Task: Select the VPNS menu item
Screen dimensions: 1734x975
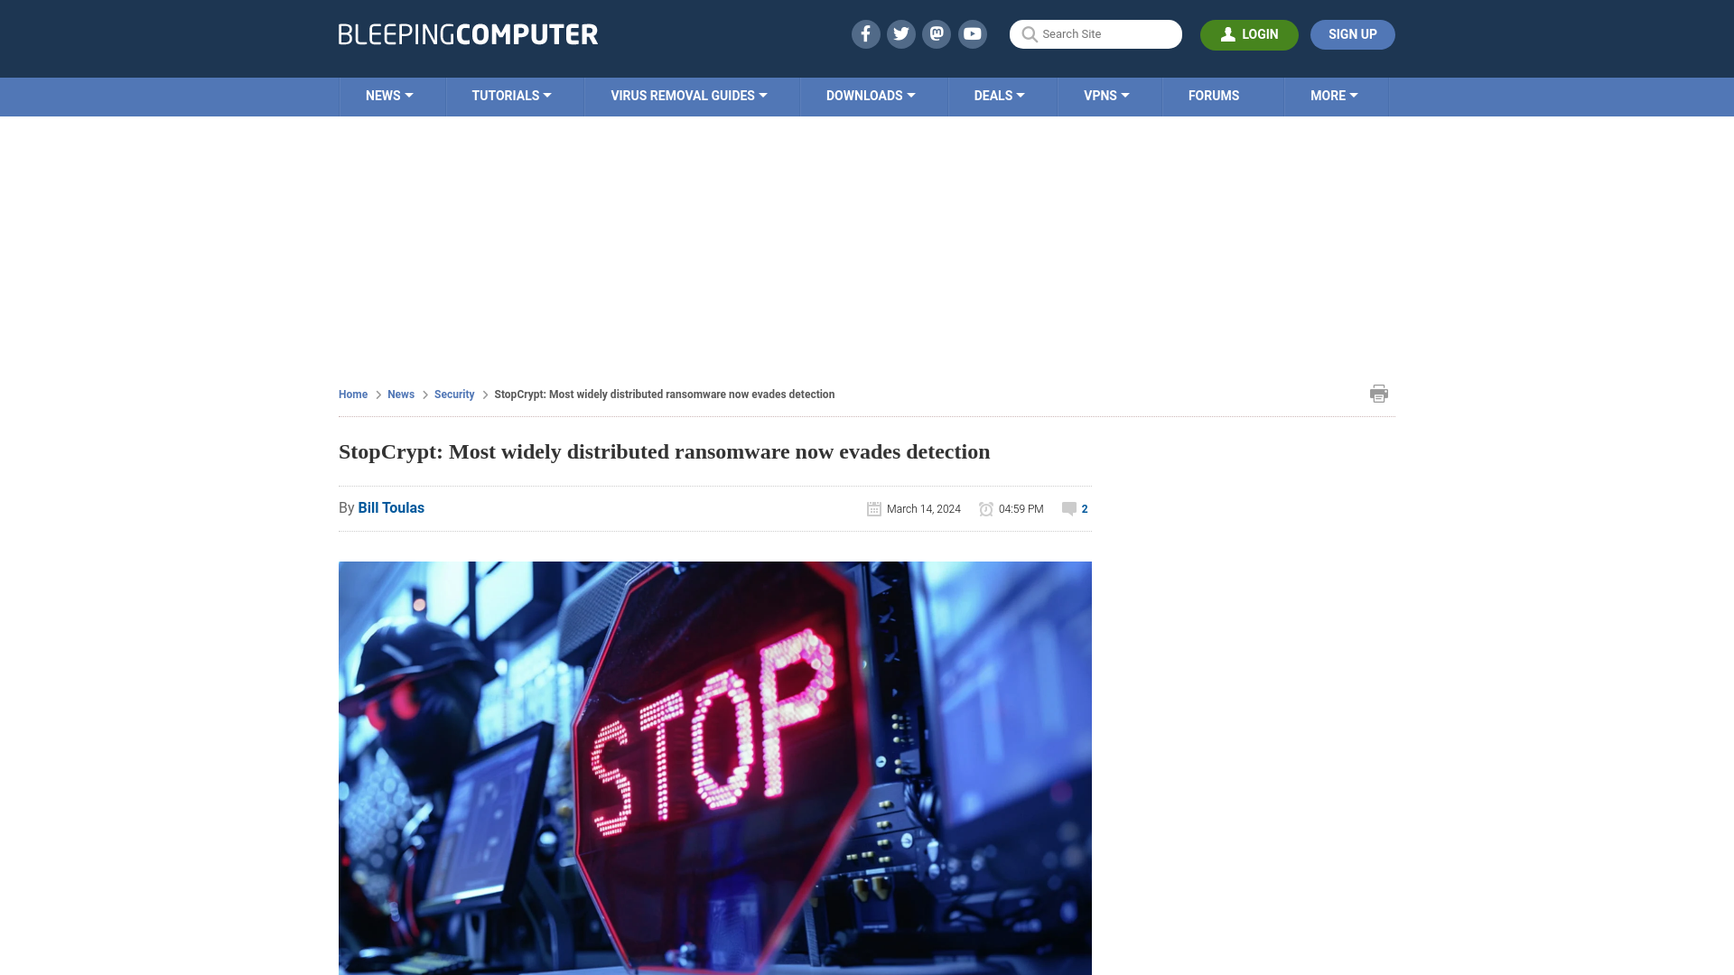Action: pos(1106,94)
